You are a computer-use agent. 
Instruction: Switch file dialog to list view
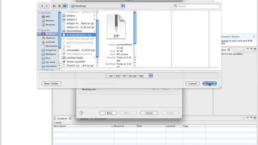point(59,6)
